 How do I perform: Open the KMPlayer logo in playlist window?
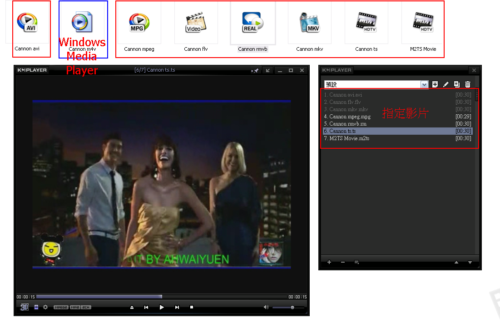click(x=337, y=70)
